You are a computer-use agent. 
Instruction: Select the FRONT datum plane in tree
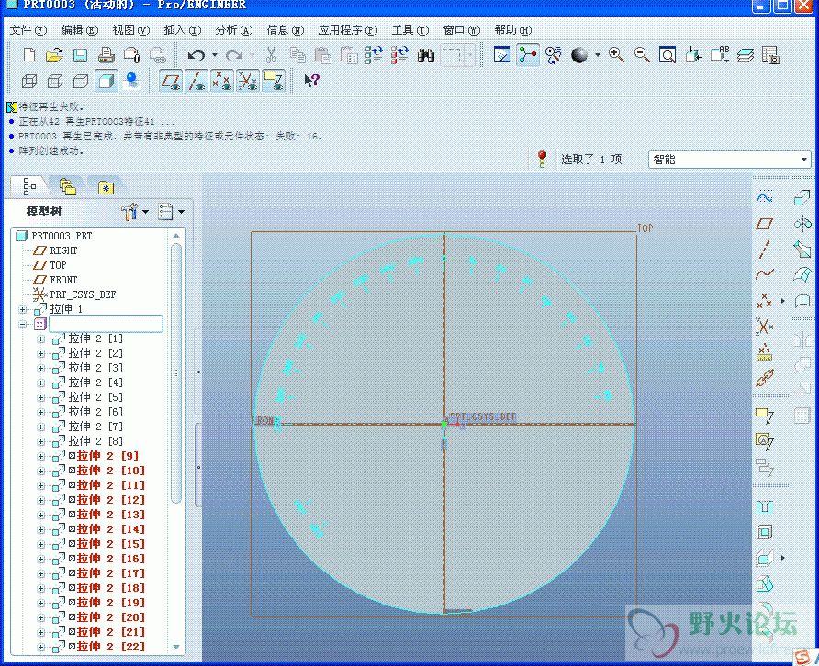coord(63,280)
